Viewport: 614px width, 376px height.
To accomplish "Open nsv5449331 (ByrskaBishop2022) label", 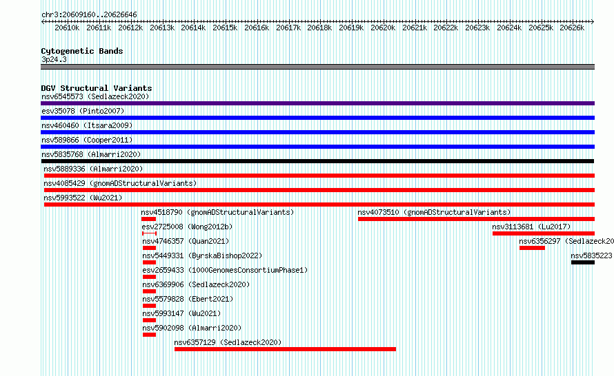I will [202, 255].
